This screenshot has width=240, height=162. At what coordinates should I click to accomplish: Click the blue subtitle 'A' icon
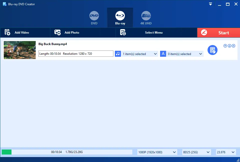click(x=163, y=54)
